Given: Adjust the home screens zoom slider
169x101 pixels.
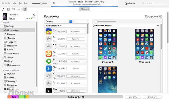Looking at the screenshot, I should [x=96, y=21].
